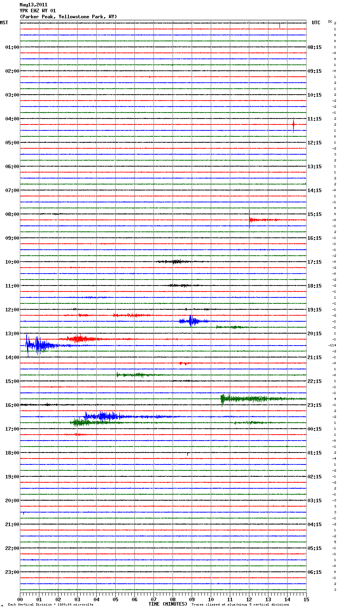The width and height of the screenshot is (338, 610).
Task: Click the date text May13,2011
Action: pyautogui.click(x=33, y=5)
